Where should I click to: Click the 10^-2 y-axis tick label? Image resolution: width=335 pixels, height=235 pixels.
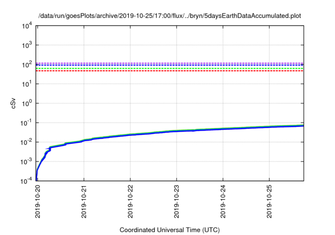pyautogui.click(x=26, y=142)
